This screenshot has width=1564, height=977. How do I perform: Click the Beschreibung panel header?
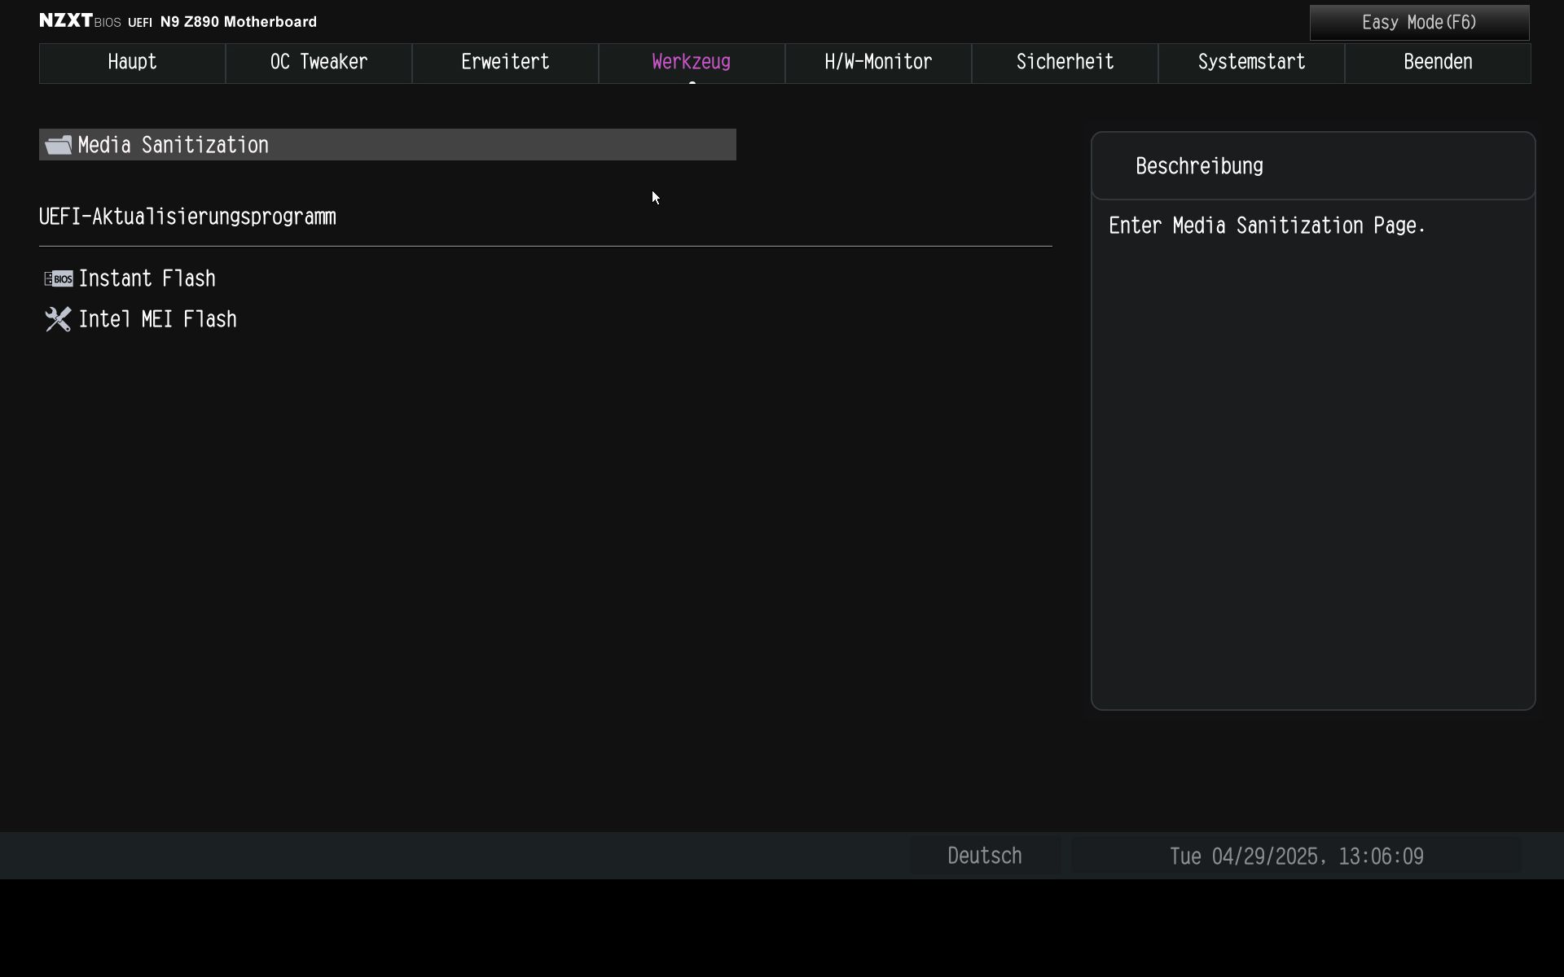coord(1199,166)
